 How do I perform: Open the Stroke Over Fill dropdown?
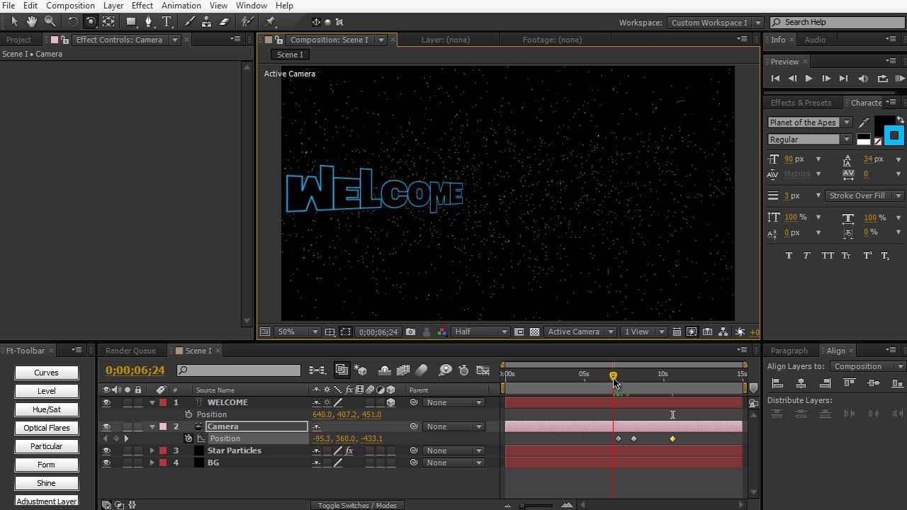coord(864,195)
